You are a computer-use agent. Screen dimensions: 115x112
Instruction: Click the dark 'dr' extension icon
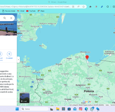pos(90,7)
